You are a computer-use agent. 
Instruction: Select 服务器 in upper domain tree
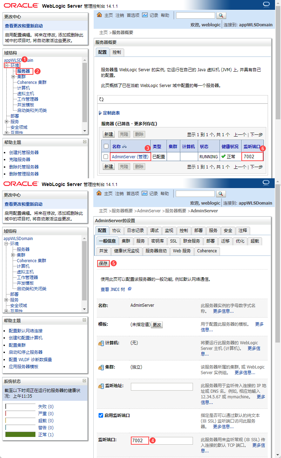[23, 71]
